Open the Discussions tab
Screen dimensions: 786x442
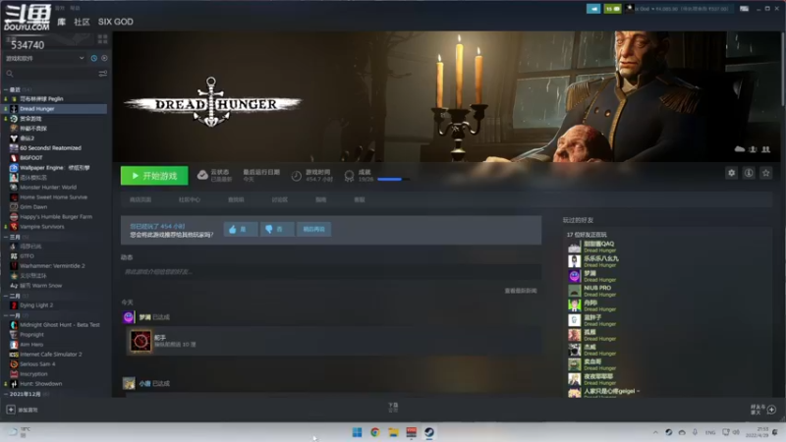(280, 199)
